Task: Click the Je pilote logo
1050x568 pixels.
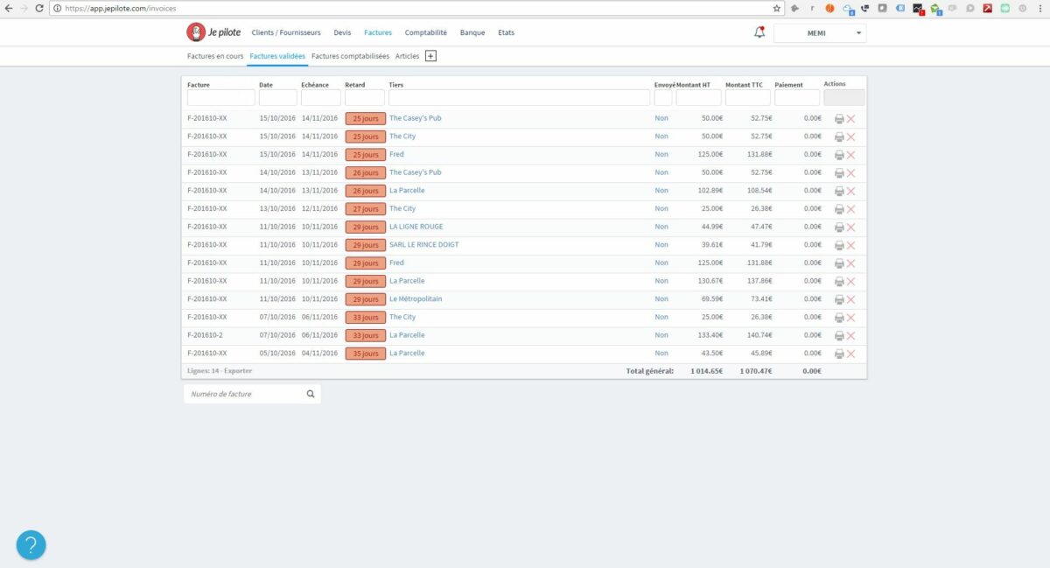Action: pos(207,32)
